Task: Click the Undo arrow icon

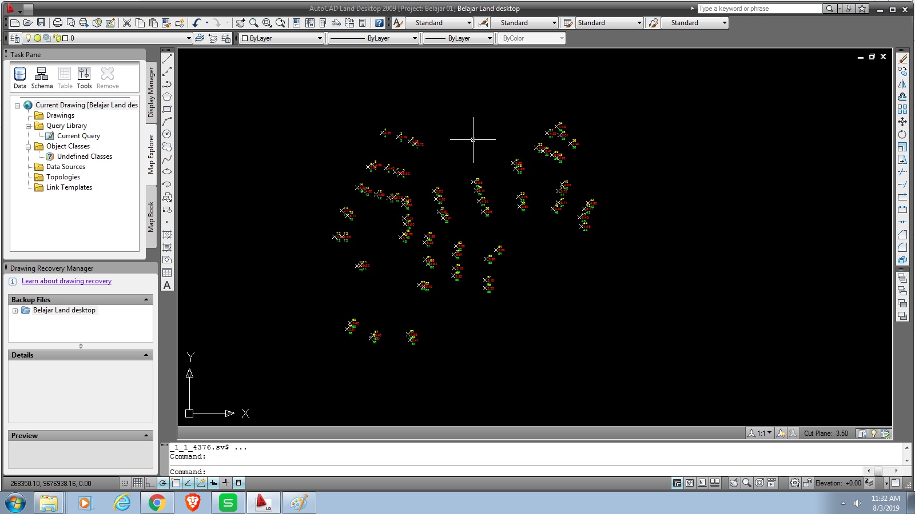Action: click(197, 23)
